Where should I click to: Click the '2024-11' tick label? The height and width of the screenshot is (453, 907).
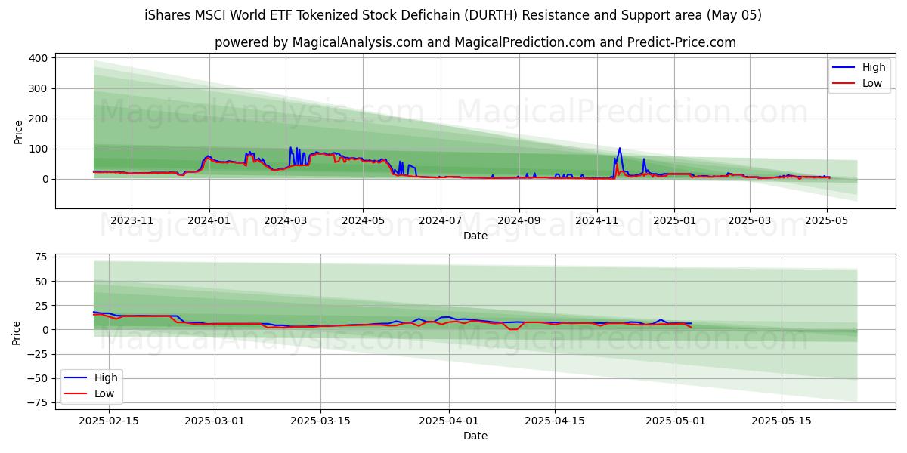[596, 220]
